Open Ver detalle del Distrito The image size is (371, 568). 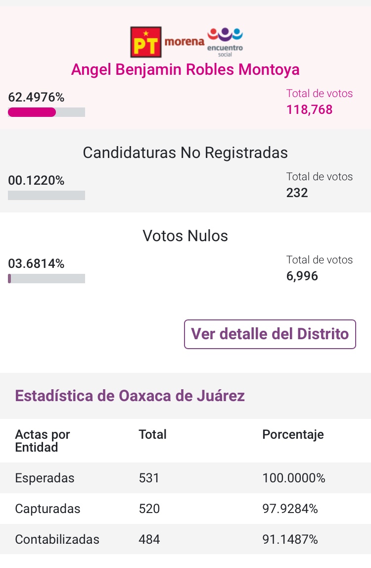270,334
